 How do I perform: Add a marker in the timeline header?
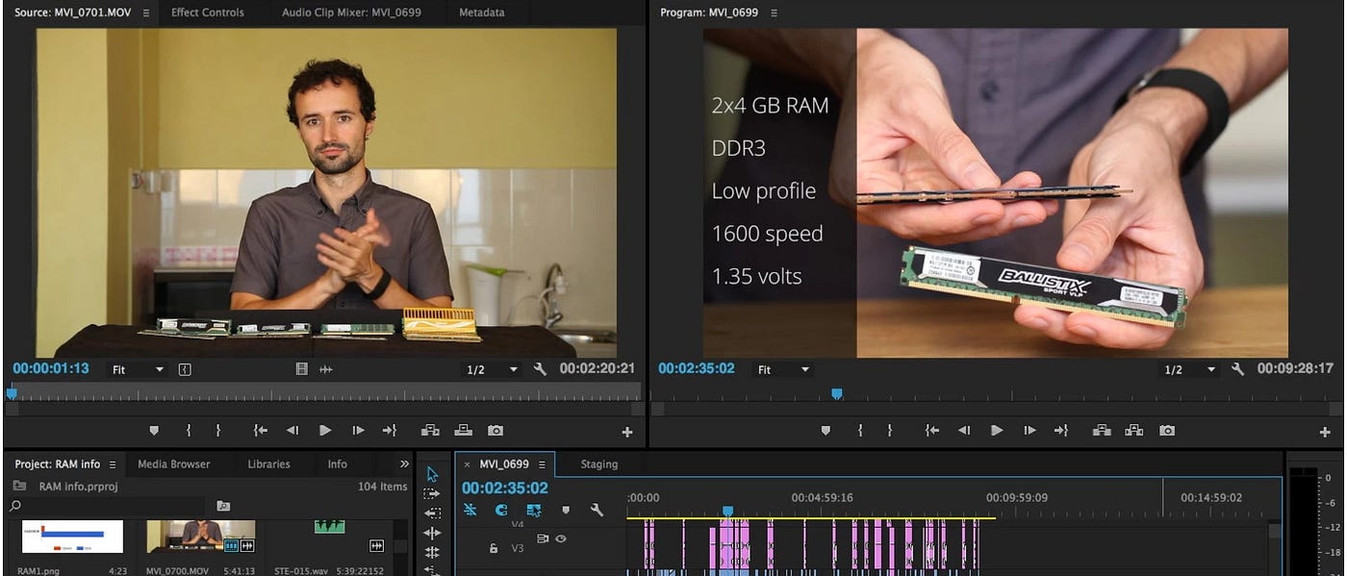coord(566,511)
